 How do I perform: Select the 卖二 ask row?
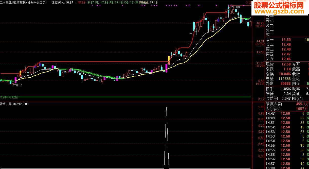tap(287, 29)
